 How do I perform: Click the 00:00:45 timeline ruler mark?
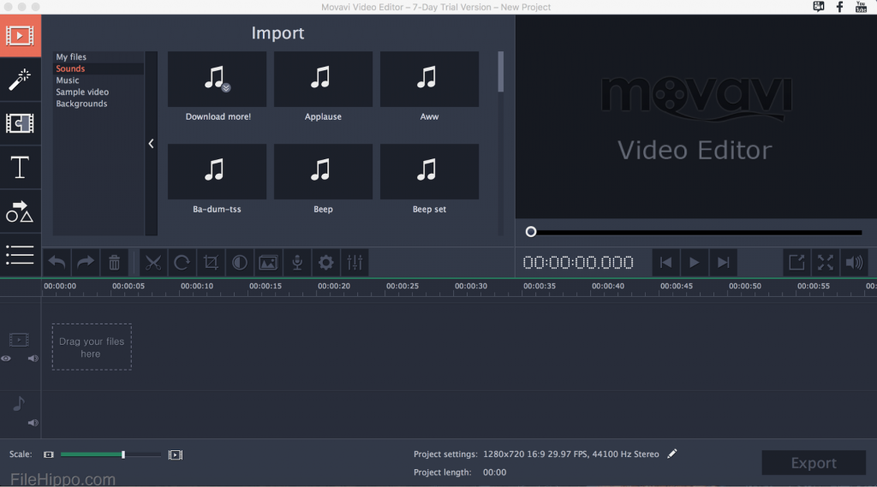(677, 286)
